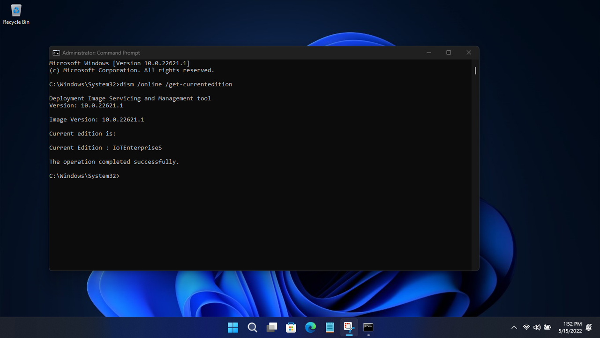Open Notepad from the taskbar
The height and width of the screenshot is (338, 600).
click(x=330, y=327)
